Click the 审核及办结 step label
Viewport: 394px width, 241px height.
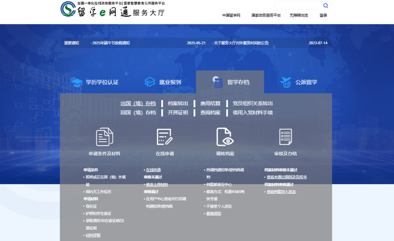[285, 153]
